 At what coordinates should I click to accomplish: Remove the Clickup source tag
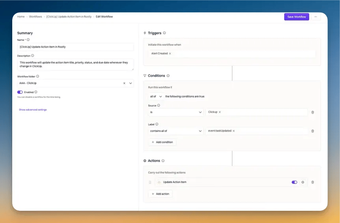coord(220,112)
